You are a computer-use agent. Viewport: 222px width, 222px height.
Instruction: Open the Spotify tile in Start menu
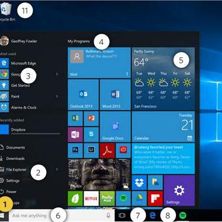(123, 198)
